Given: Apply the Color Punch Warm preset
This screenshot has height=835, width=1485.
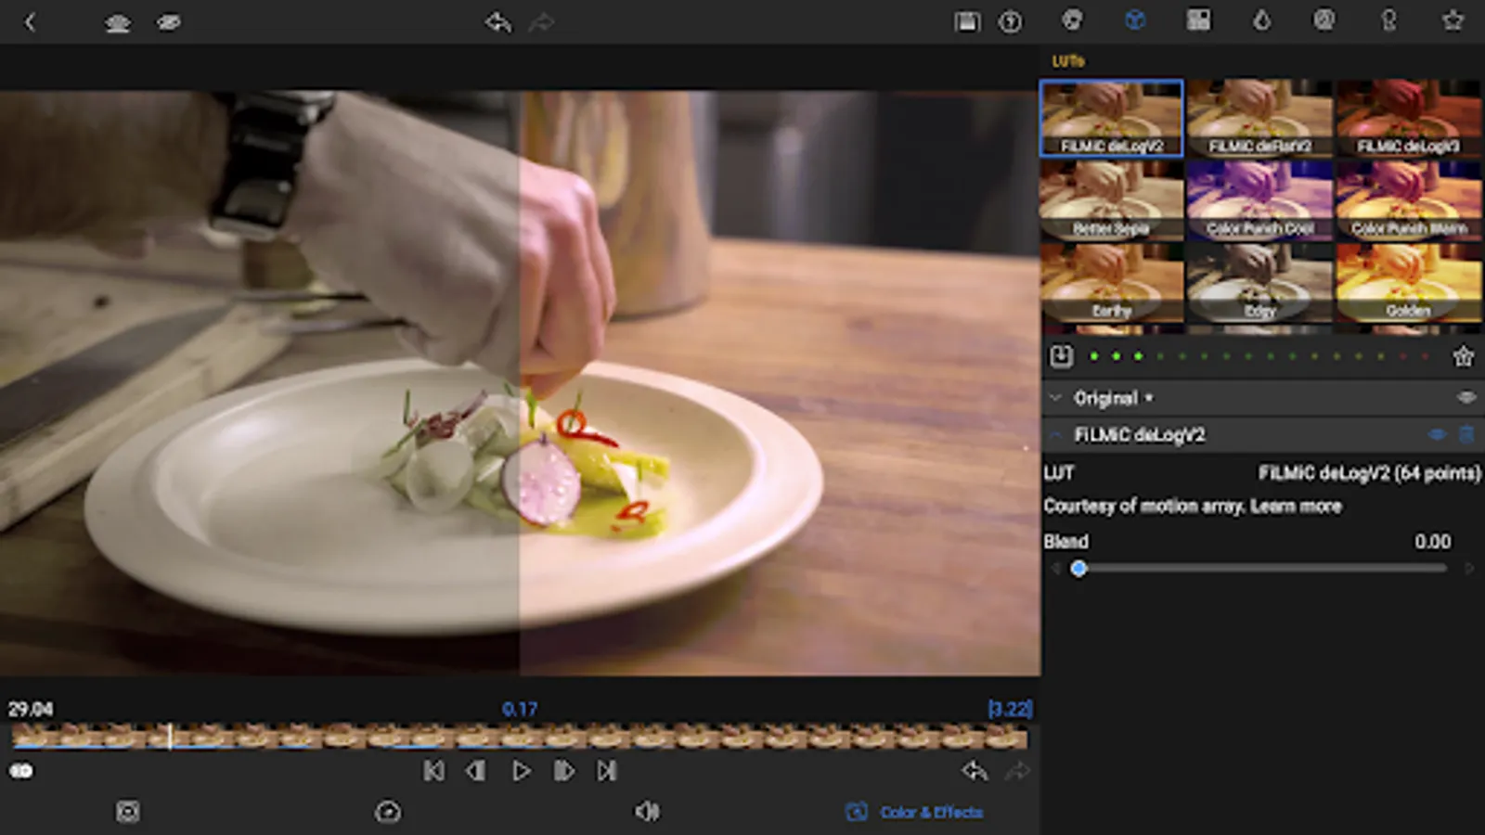Looking at the screenshot, I should [x=1409, y=200].
